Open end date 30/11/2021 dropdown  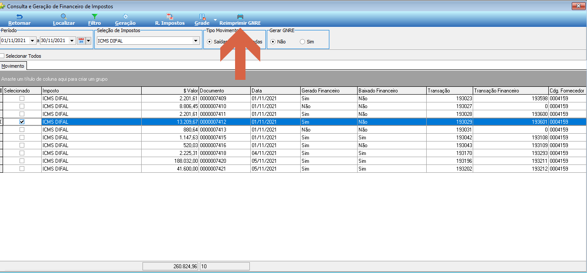pos(72,41)
